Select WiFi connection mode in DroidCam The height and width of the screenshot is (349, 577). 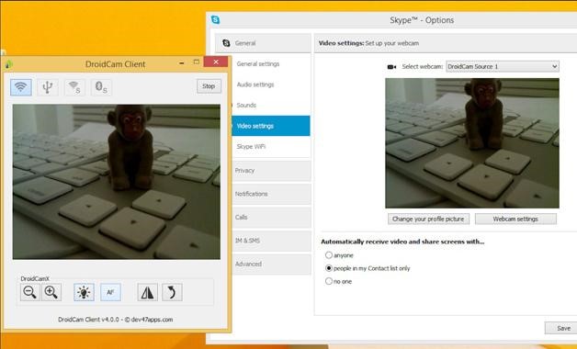(21, 87)
